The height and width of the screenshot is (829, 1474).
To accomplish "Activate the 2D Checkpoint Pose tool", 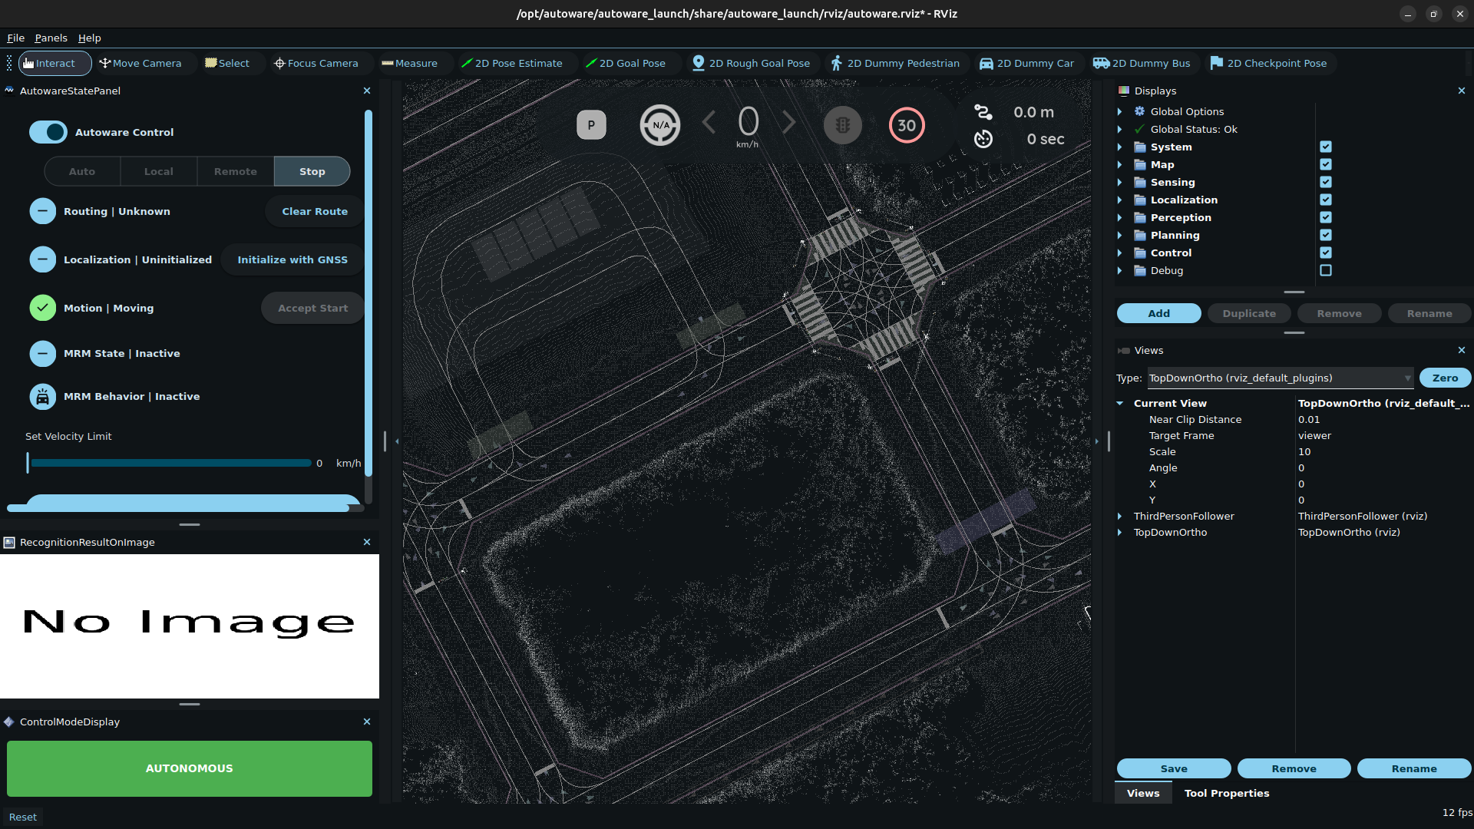I will pyautogui.click(x=1269, y=63).
